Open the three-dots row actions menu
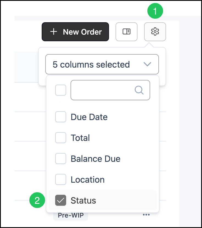Viewport: 202px width, 228px height. coord(146,215)
